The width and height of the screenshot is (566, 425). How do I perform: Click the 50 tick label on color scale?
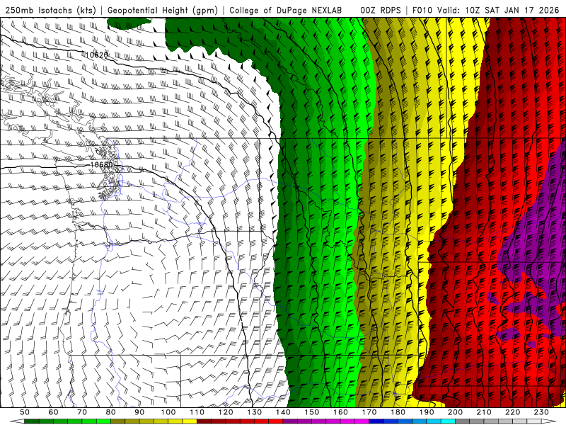(x=25, y=412)
